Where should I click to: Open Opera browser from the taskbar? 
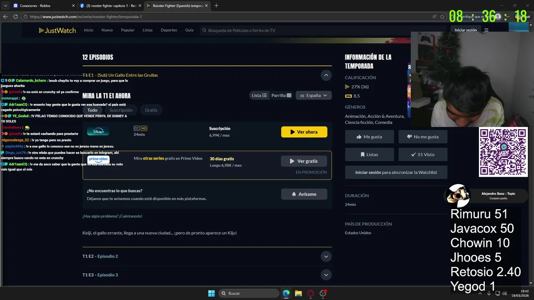[310, 293]
